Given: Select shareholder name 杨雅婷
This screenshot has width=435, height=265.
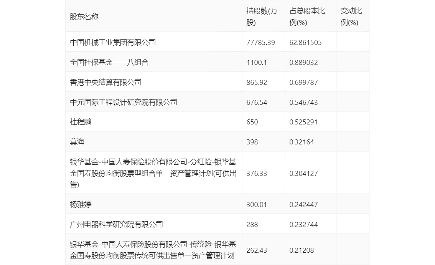Looking at the screenshot, I should pos(81,204).
